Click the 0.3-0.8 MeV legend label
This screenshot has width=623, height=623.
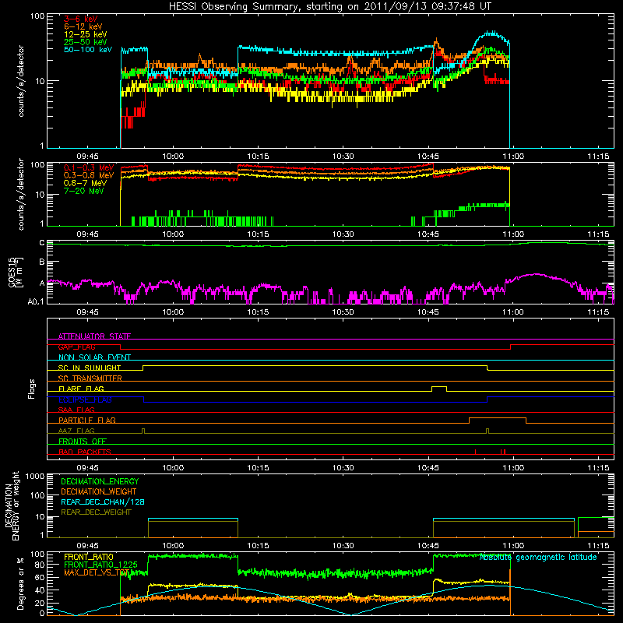click(89, 175)
